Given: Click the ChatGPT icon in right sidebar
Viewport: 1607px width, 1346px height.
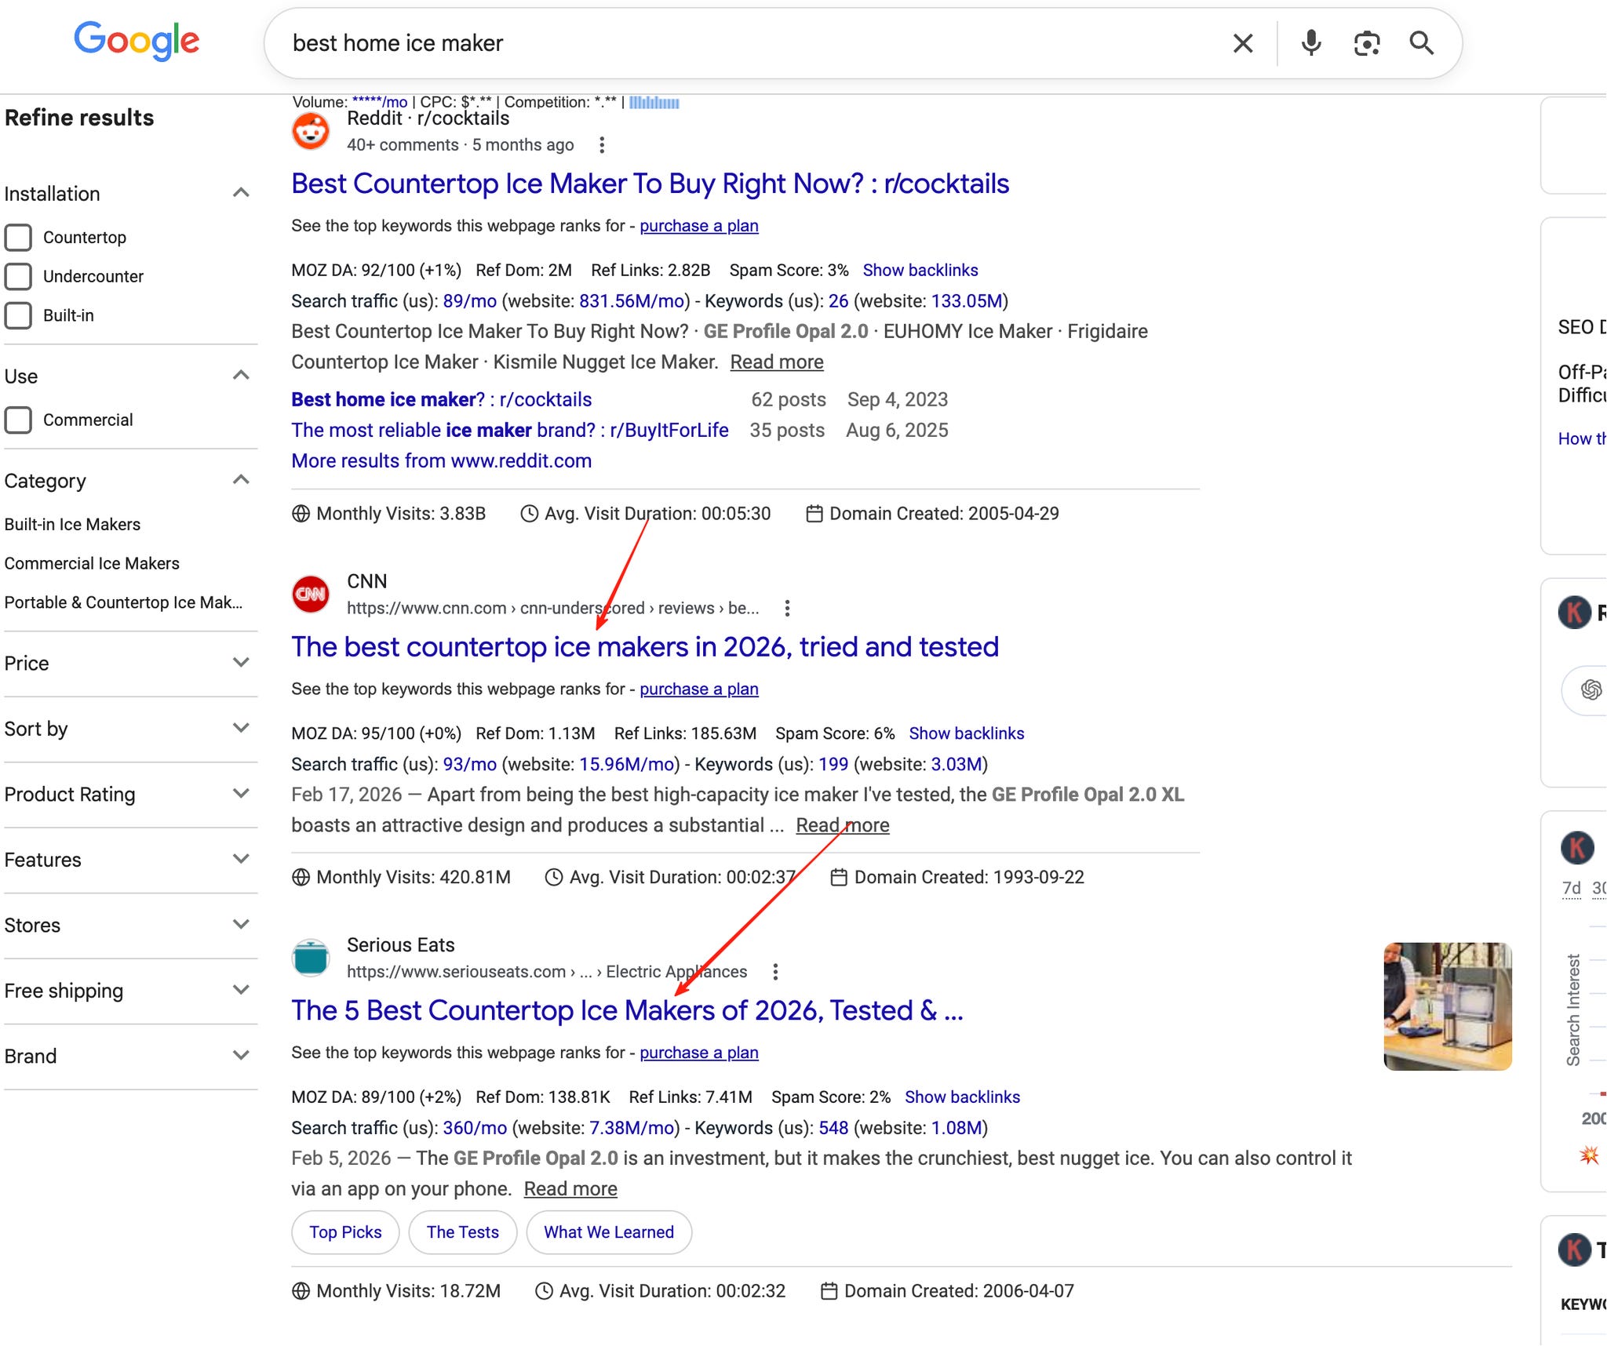Looking at the screenshot, I should click(x=1591, y=689).
